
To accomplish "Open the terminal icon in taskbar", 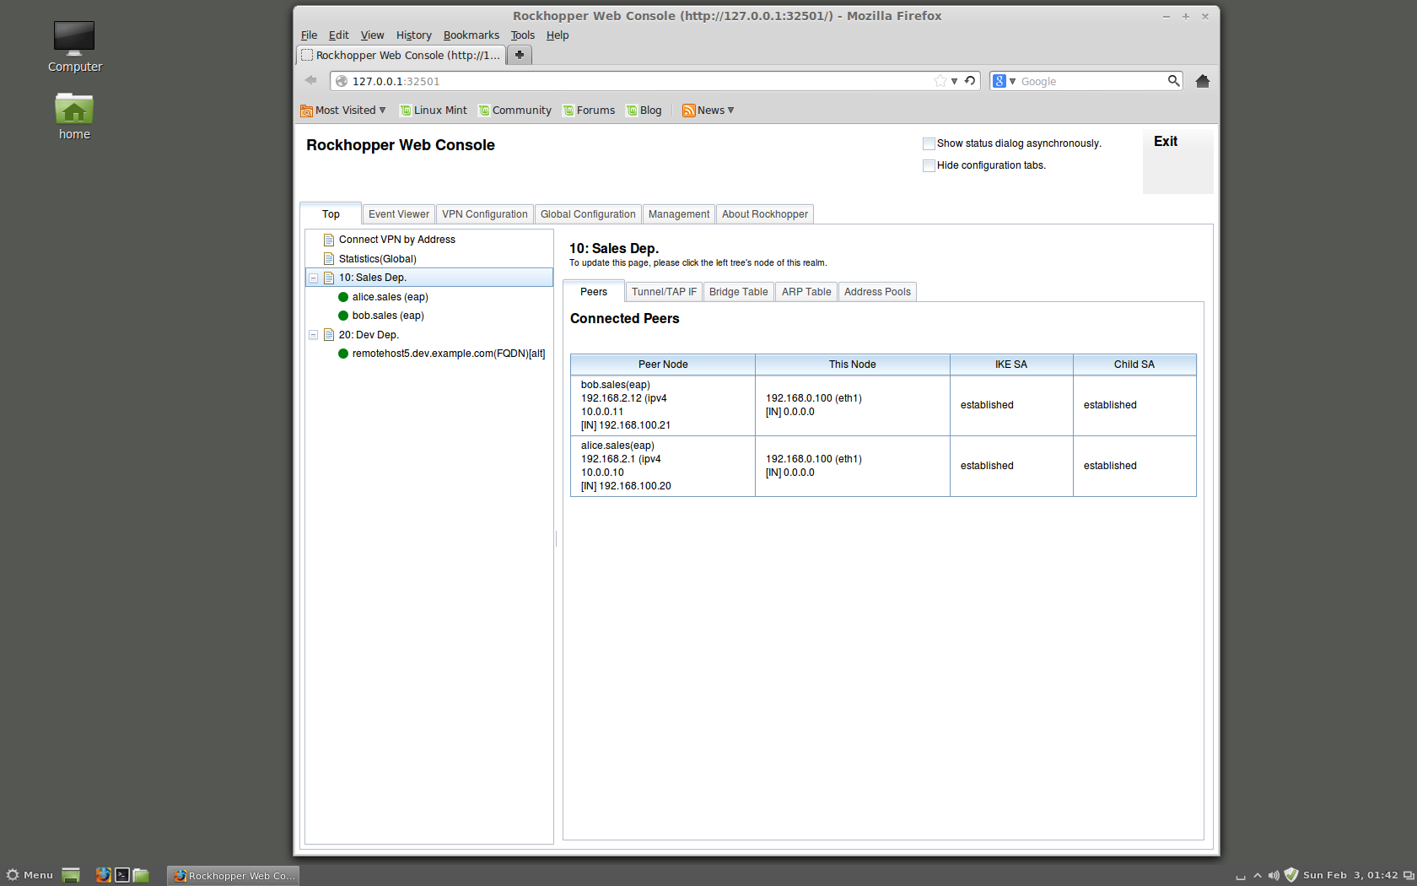I will pos(122,875).
